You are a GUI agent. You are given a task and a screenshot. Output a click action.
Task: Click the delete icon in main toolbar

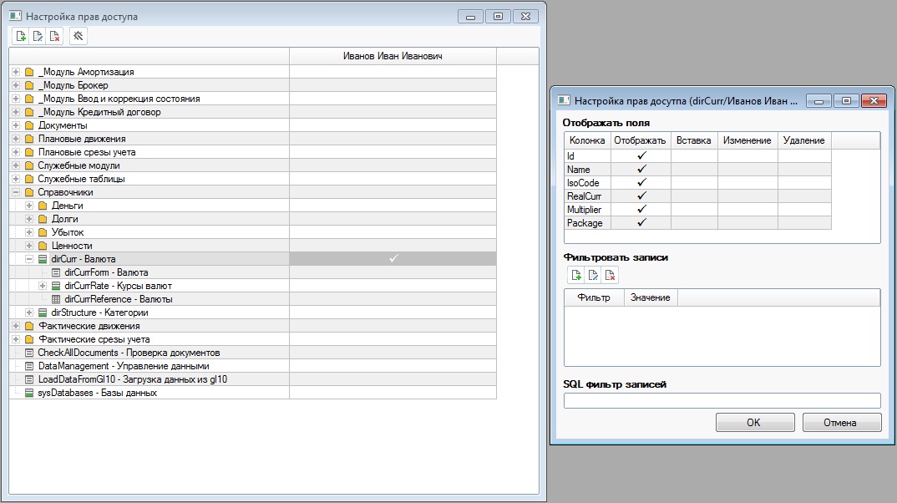tap(54, 36)
